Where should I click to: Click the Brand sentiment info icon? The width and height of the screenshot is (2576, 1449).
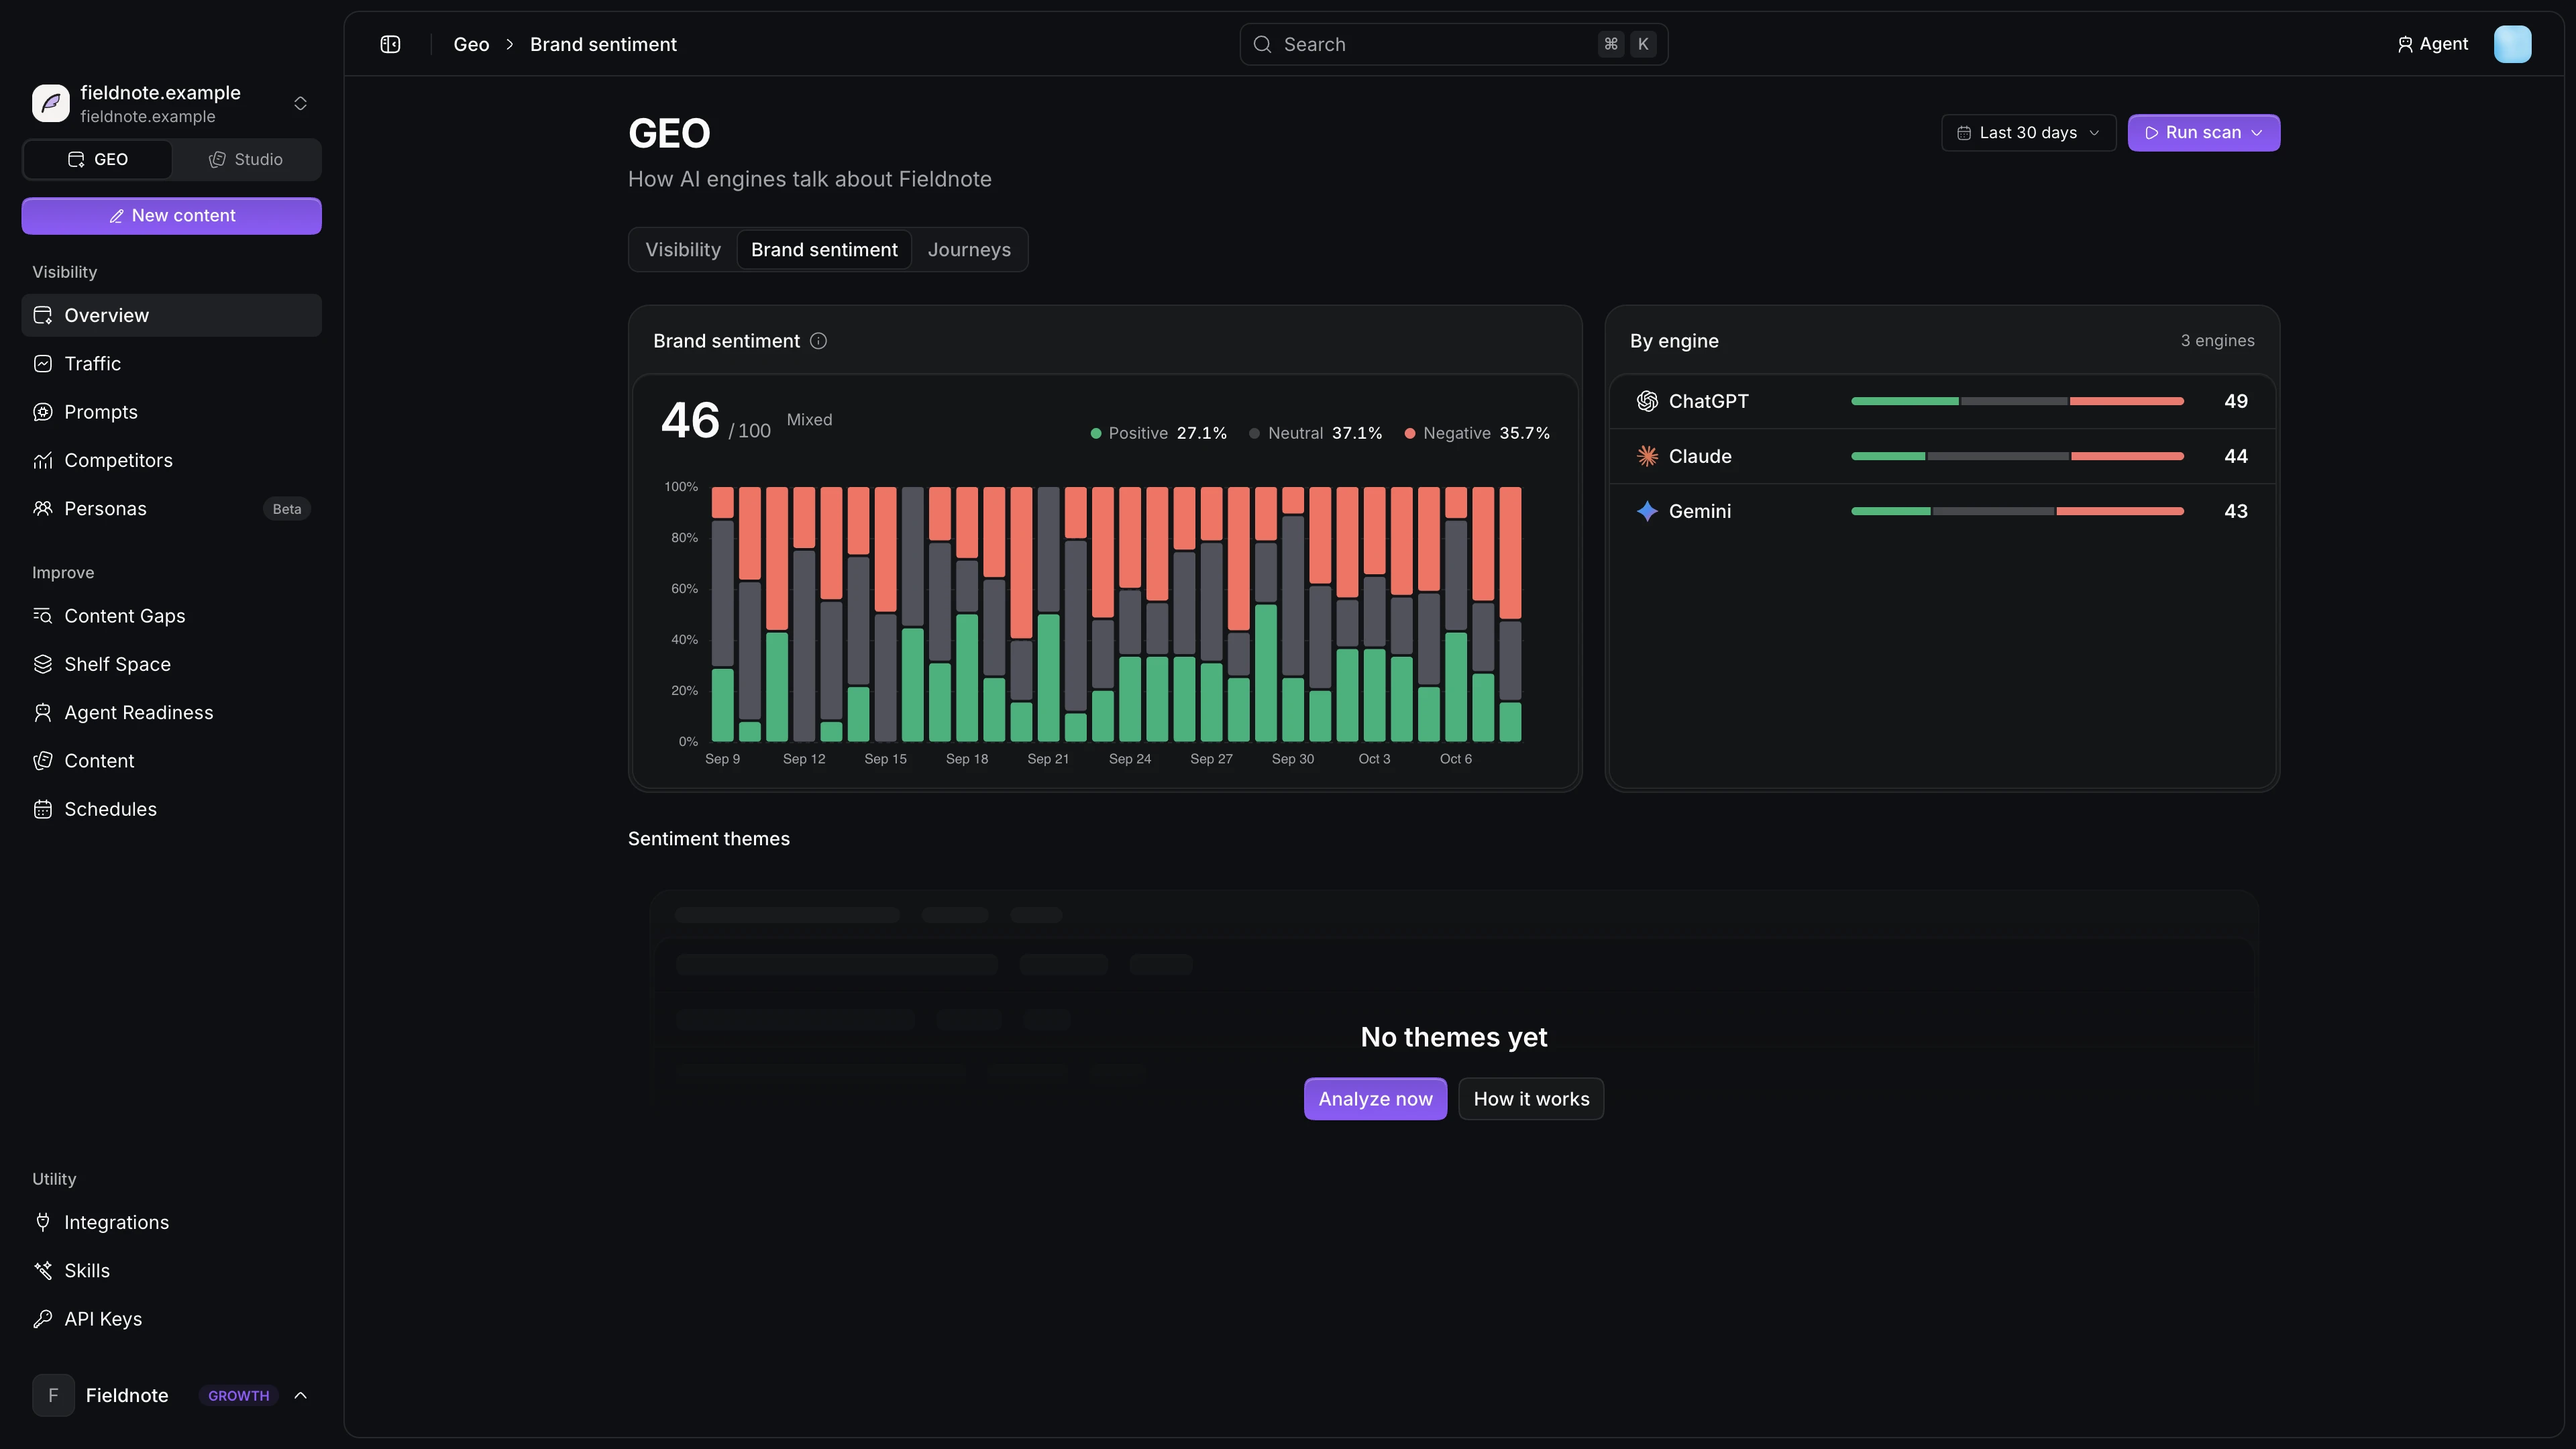tap(818, 341)
